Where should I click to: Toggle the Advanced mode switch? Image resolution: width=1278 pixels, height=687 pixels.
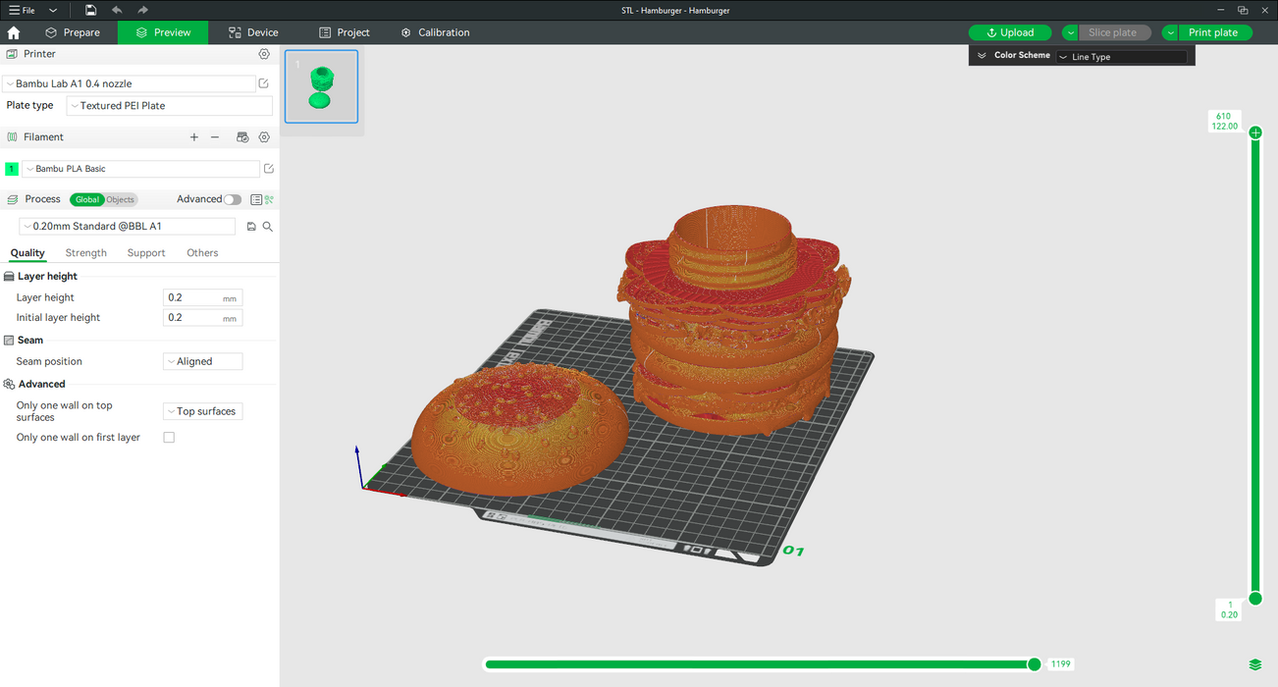pos(232,199)
